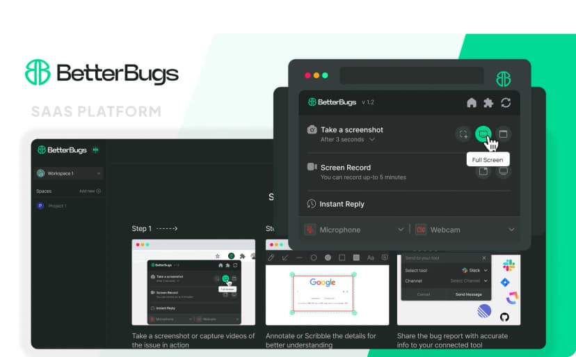This screenshot has width=576, height=357.
Task: Click the Screen Record label
Action: point(345,168)
